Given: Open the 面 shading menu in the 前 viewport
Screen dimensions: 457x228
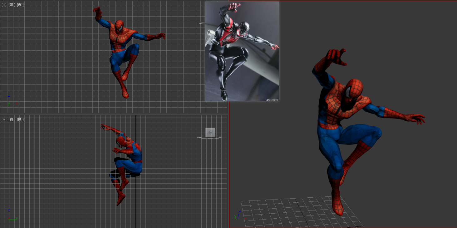Looking at the screenshot, I should coord(20,5).
